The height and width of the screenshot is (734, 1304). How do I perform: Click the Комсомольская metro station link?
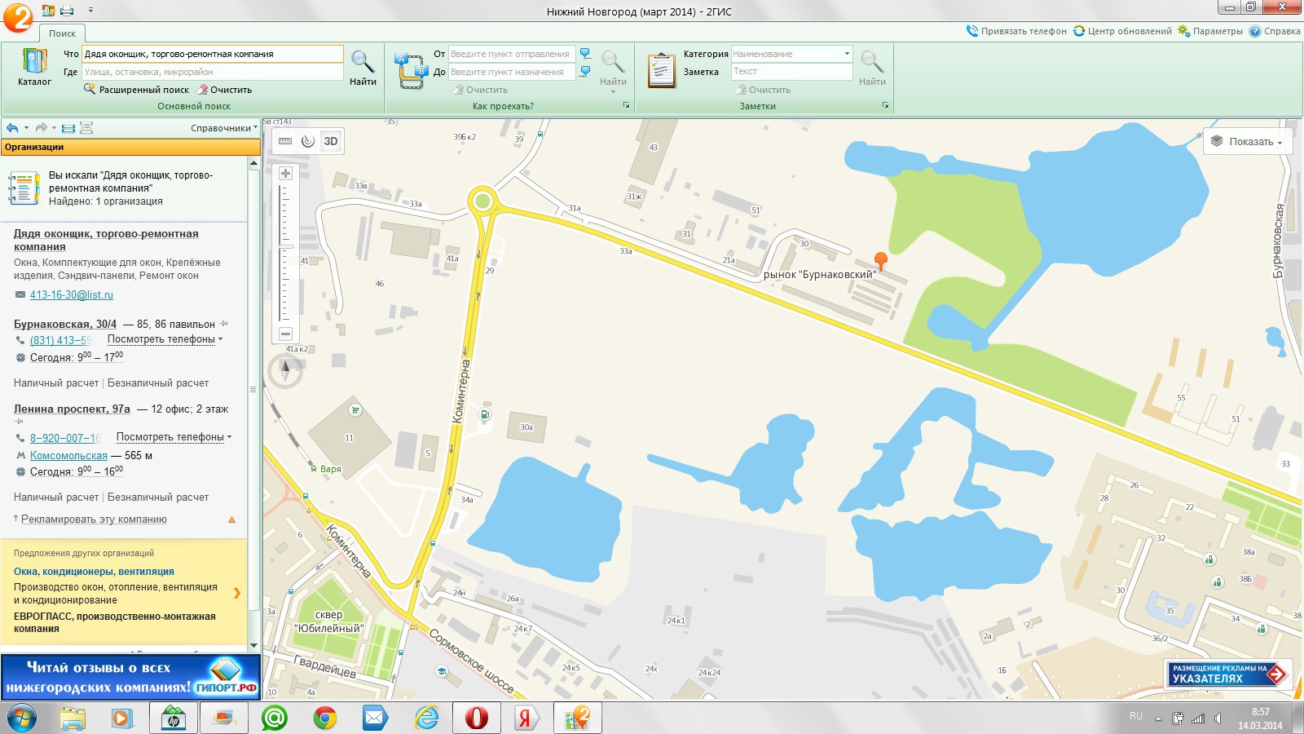coord(68,456)
